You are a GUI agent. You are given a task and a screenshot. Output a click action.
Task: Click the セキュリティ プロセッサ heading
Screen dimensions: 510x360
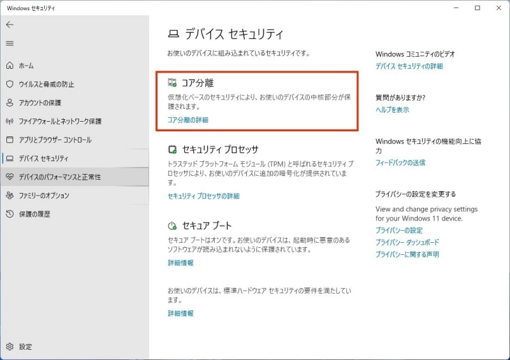click(x=220, y=150)
